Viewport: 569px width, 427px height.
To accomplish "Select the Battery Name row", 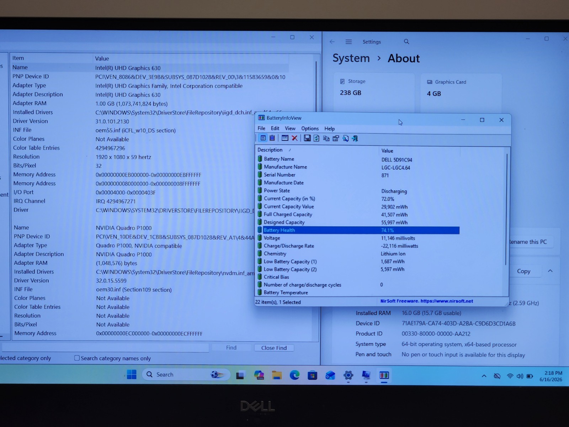I will click(x=358, y=159).
